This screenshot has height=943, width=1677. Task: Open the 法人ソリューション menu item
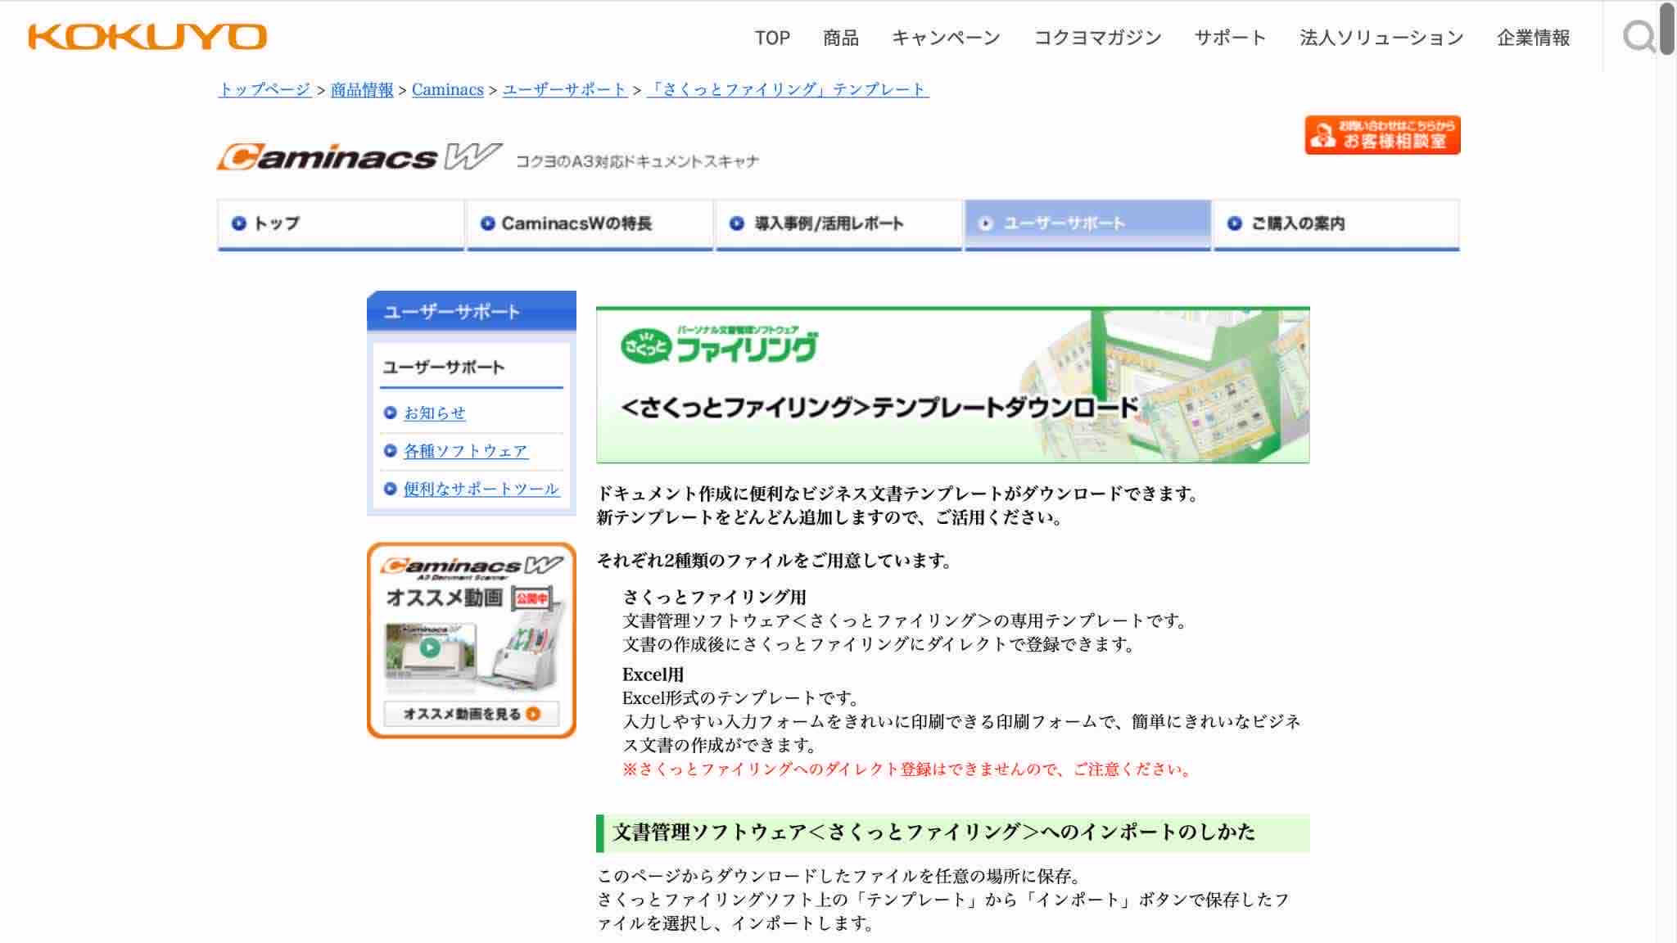pos(1381,38)
